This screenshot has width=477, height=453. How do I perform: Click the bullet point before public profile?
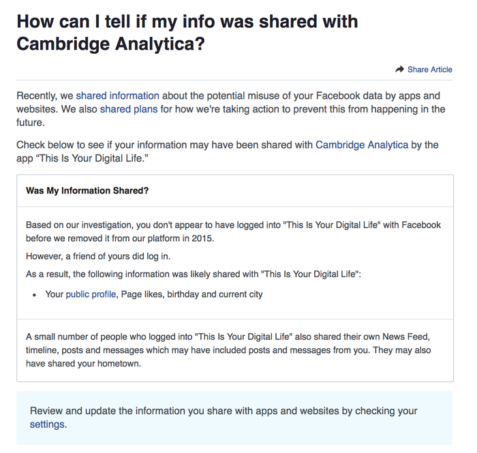(35, 295)
